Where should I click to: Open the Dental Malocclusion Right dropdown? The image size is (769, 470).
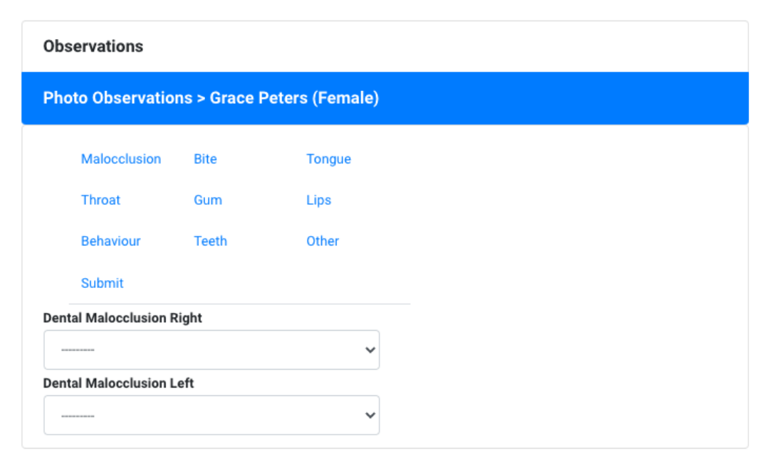pos(211,350)
